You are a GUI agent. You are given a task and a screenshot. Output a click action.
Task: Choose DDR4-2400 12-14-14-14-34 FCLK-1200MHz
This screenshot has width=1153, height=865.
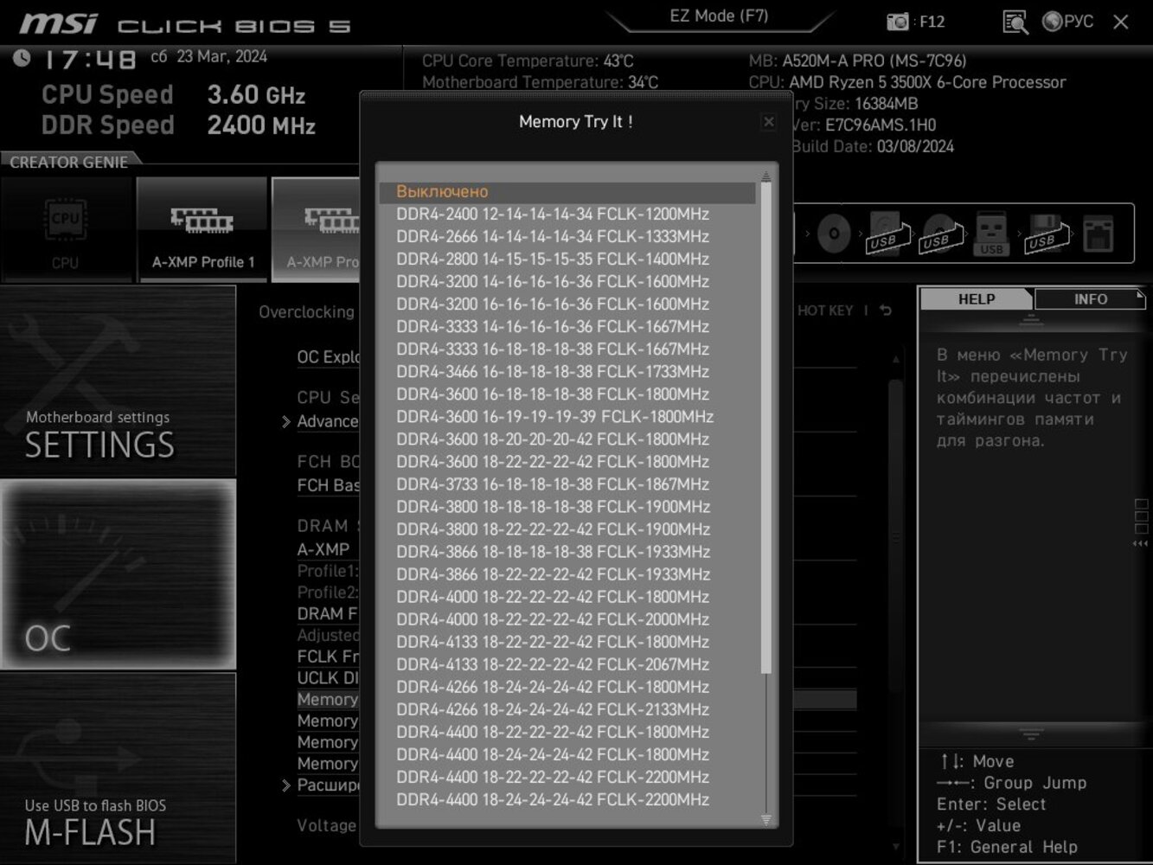click(567, 215)
